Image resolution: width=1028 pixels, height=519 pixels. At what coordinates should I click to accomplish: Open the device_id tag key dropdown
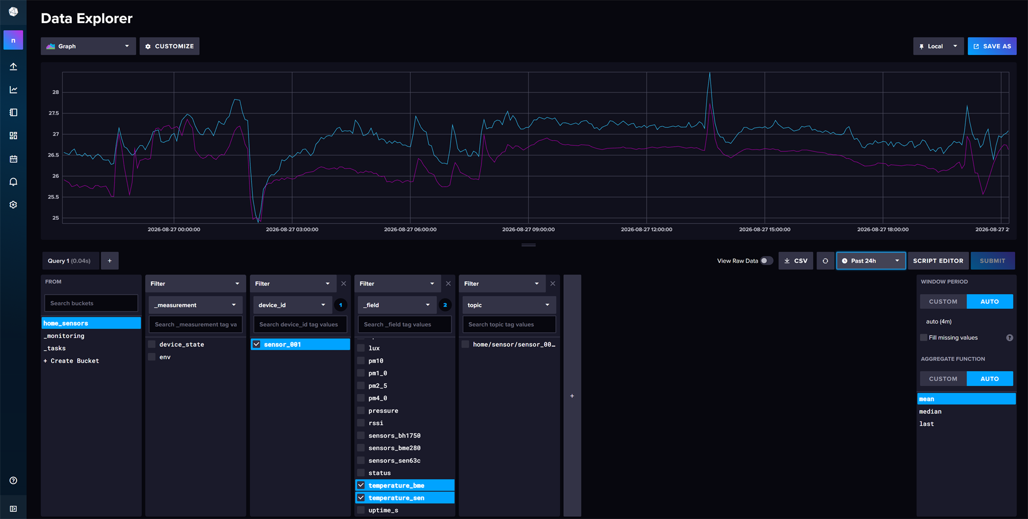[292, 305]
